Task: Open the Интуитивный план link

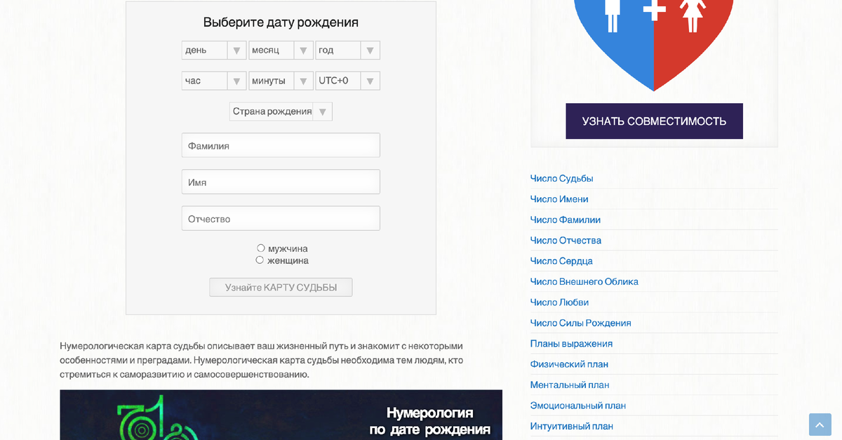Action: [571, 426]
